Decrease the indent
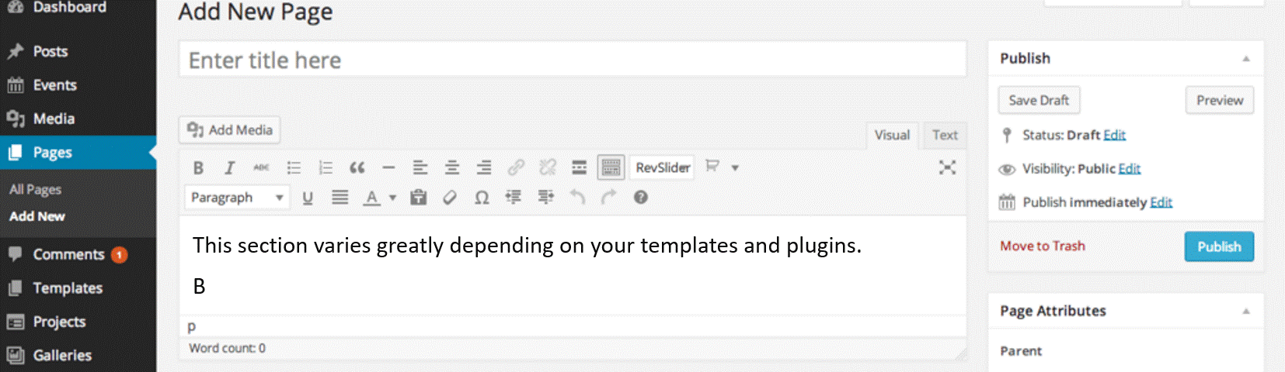The image size is (1285, 372). click(514, 198)
